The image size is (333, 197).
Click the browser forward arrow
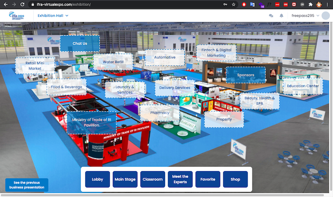(x=14, y=4)
